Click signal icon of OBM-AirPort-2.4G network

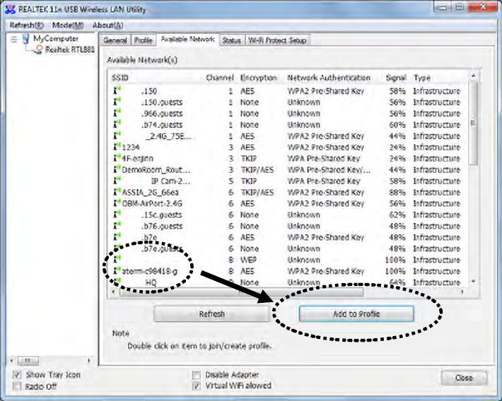pos(117,203)
